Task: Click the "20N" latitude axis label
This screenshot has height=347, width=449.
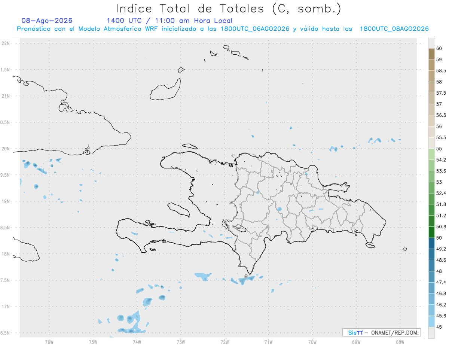Action: [6, 149]
